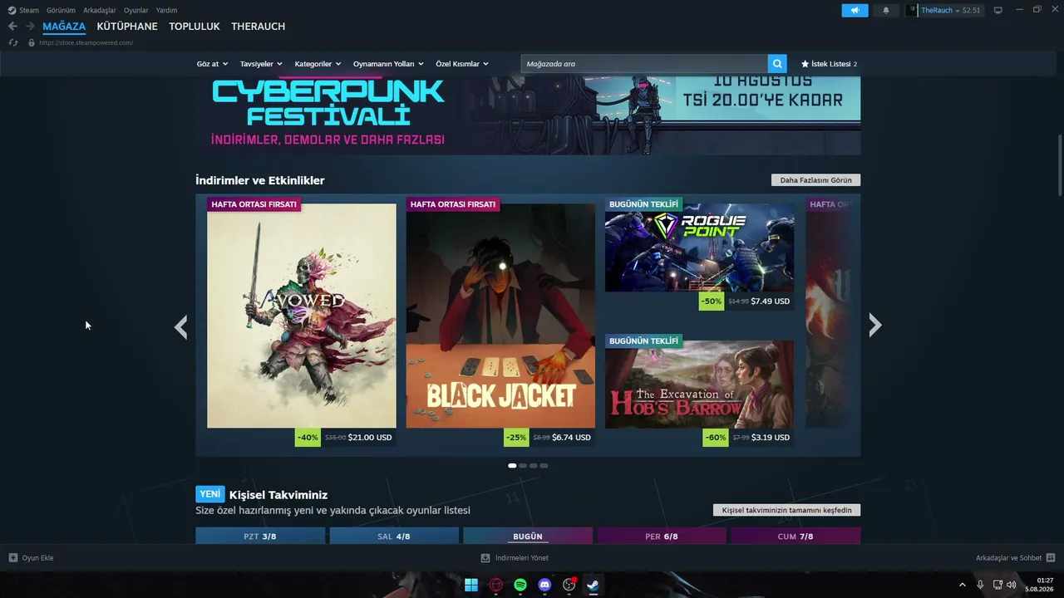This screenshot has height=598, width=1064.
Task: Open the THERAUCH profile tab
Action: click(x=259, y=27)
